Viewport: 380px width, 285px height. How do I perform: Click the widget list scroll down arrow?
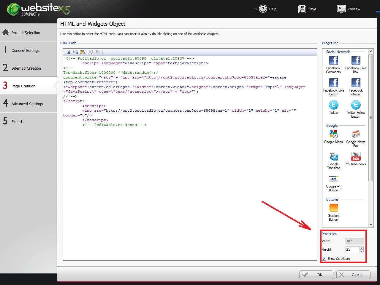(x=370, y=225)
